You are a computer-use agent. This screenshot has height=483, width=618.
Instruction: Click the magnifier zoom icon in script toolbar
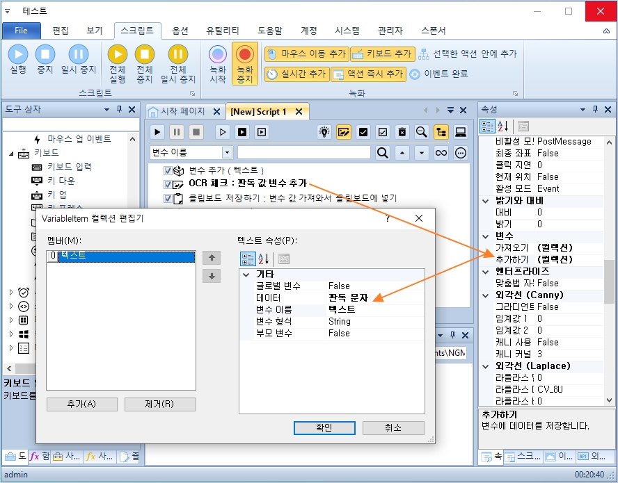pos(421,132)
